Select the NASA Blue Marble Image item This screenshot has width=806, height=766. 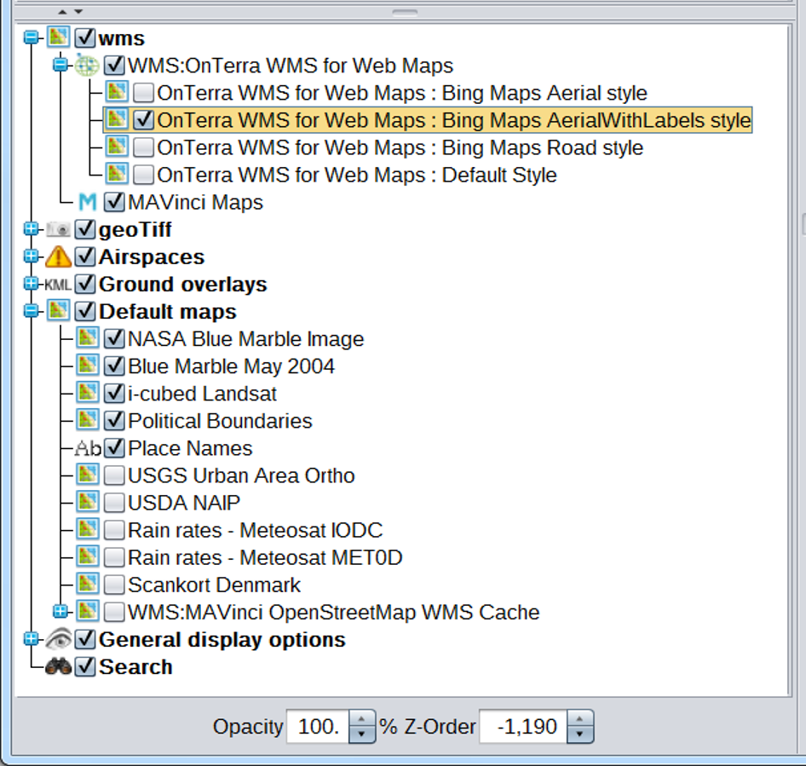pos(245,339)
